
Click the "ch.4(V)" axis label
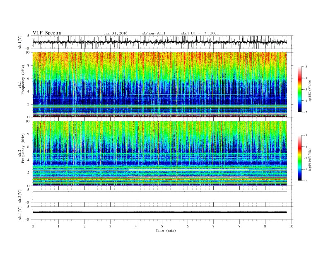20,213
